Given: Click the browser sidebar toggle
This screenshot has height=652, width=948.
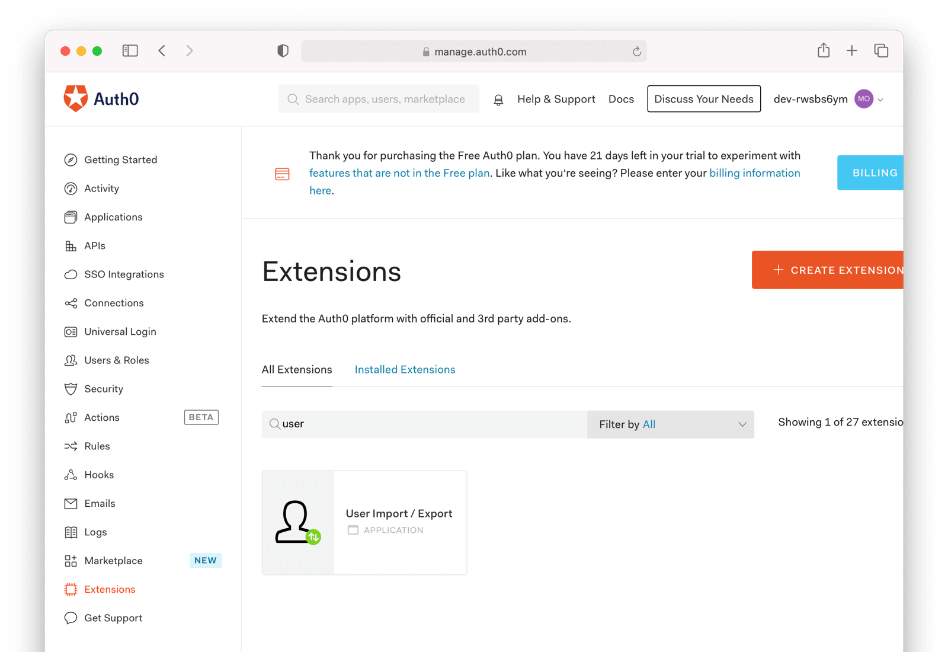Looking at the screenshot, I should (130, 50).
